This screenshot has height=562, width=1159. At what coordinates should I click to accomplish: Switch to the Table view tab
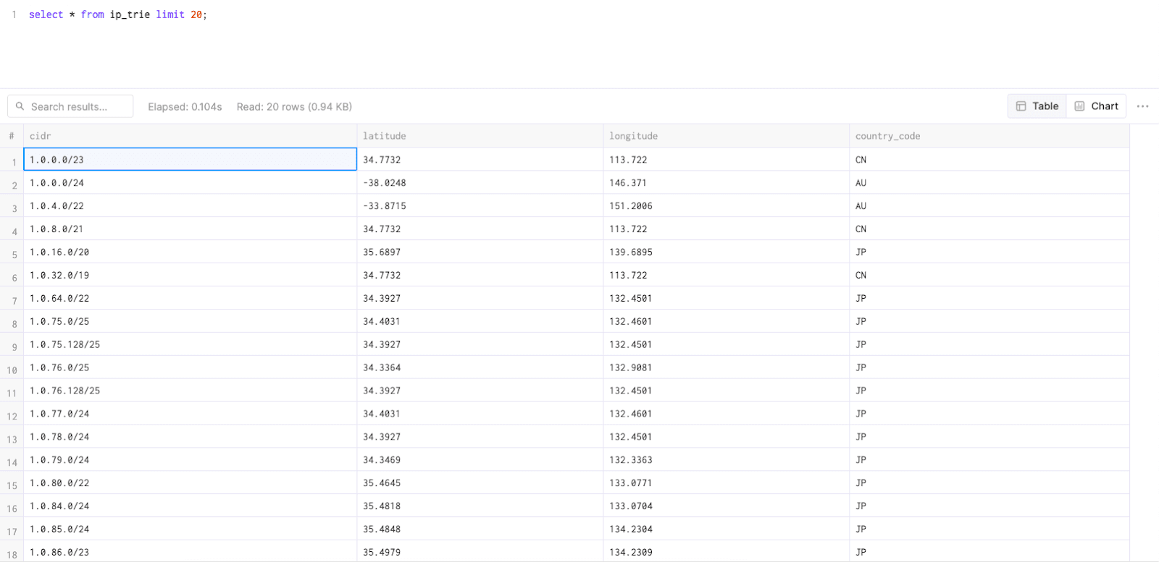pyautogui.click(x=1037, y=106)
